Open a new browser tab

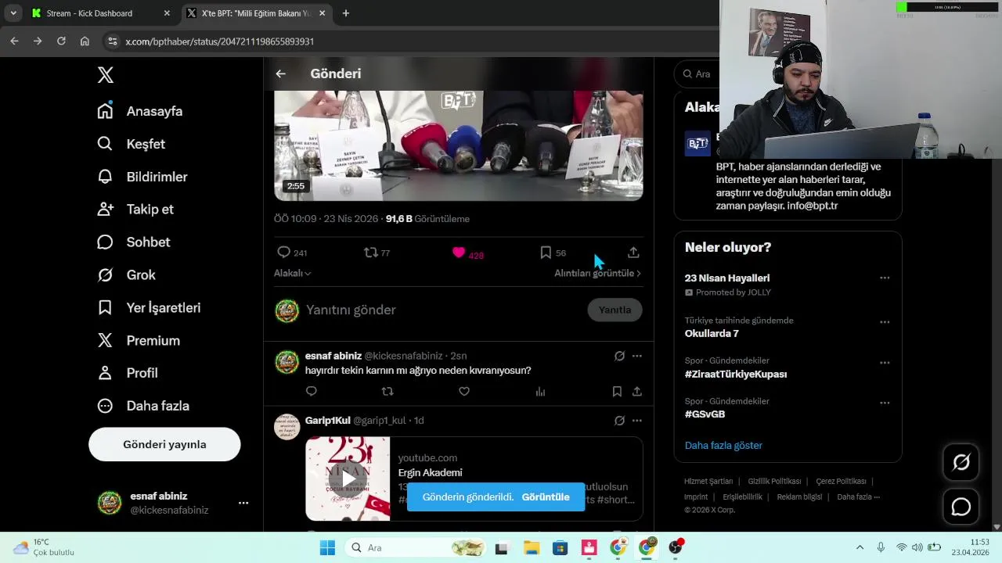[x=346, y=13]
